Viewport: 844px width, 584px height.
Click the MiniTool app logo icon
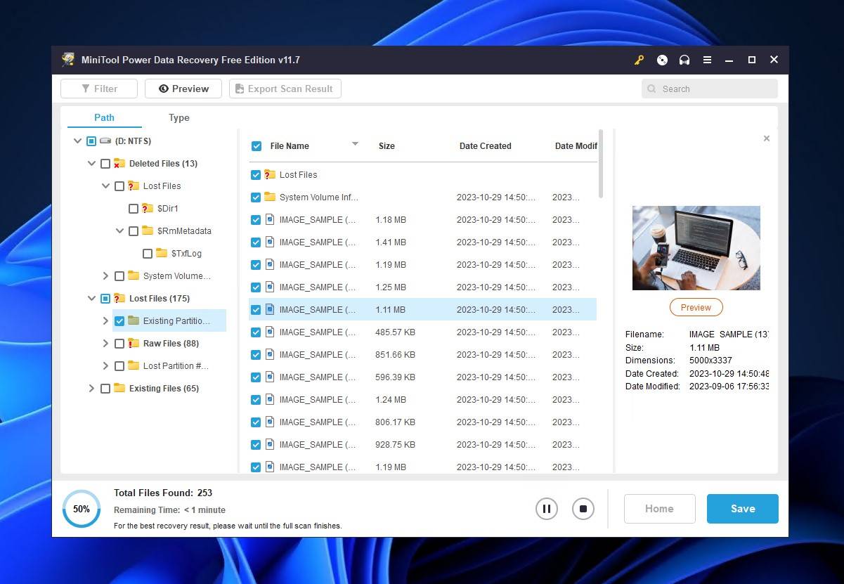point(68,60)
